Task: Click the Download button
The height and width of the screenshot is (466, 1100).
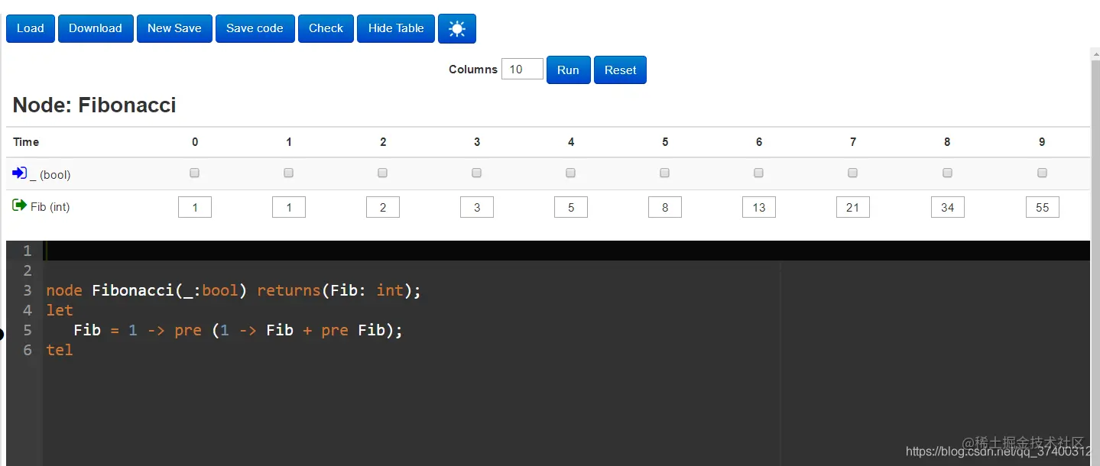Action: pyautogui.click(x=96, y=28)
